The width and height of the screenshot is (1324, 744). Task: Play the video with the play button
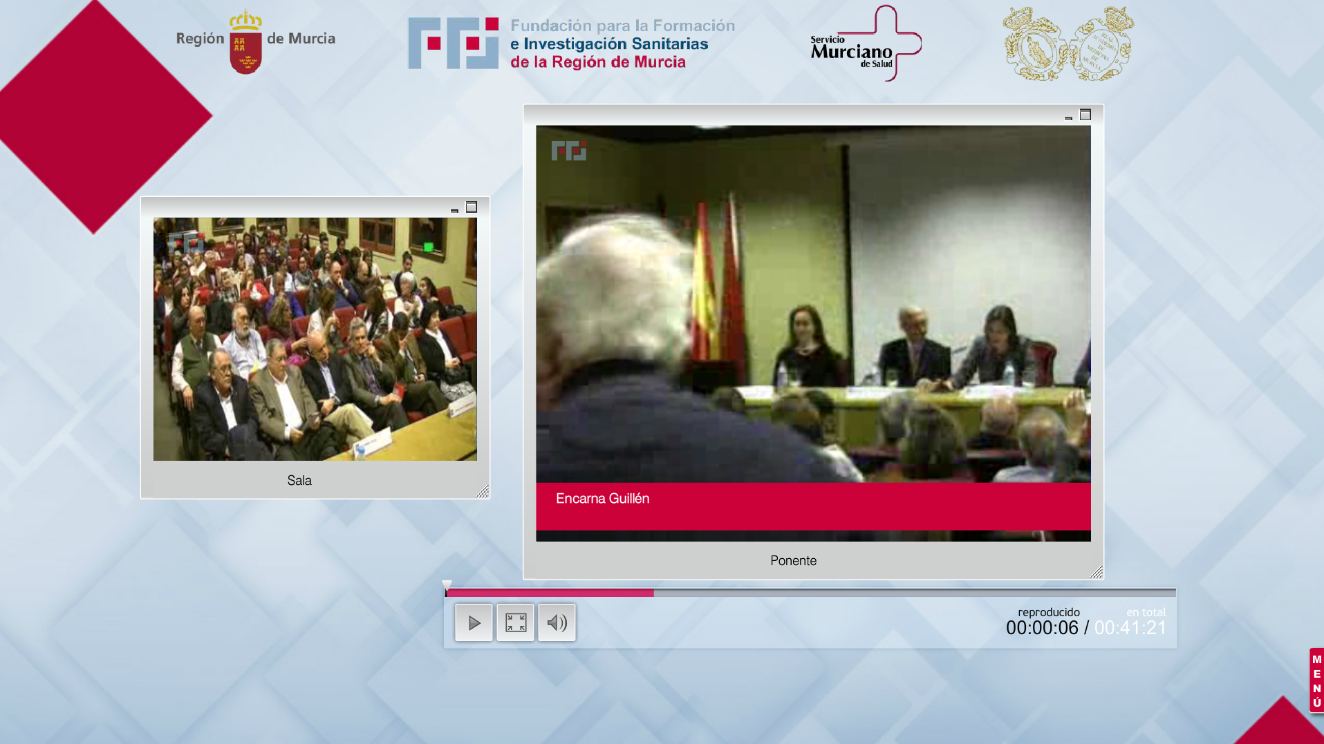click(474, 622)
